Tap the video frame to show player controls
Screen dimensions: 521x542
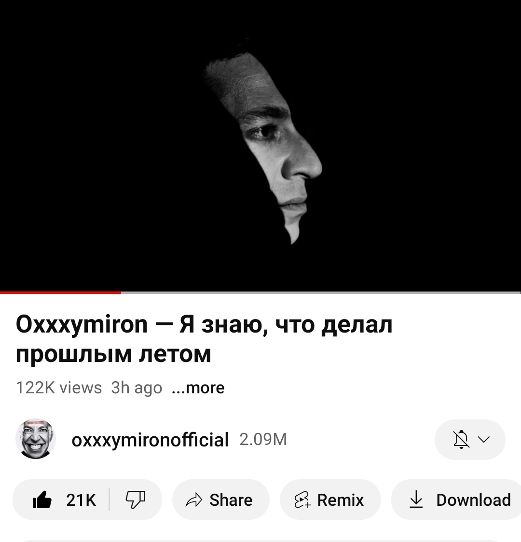pos(260,146)
